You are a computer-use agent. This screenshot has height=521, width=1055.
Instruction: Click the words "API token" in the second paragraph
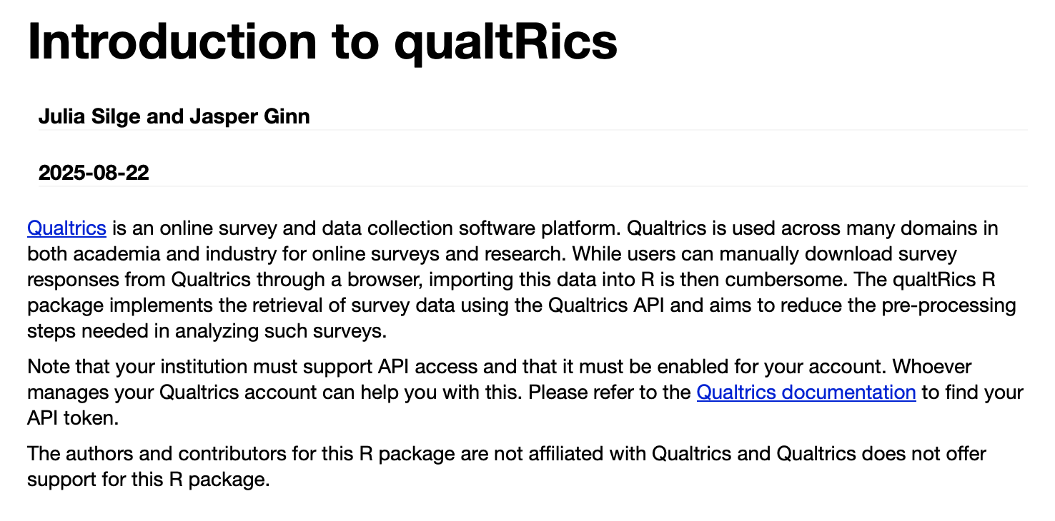[71, 418]
